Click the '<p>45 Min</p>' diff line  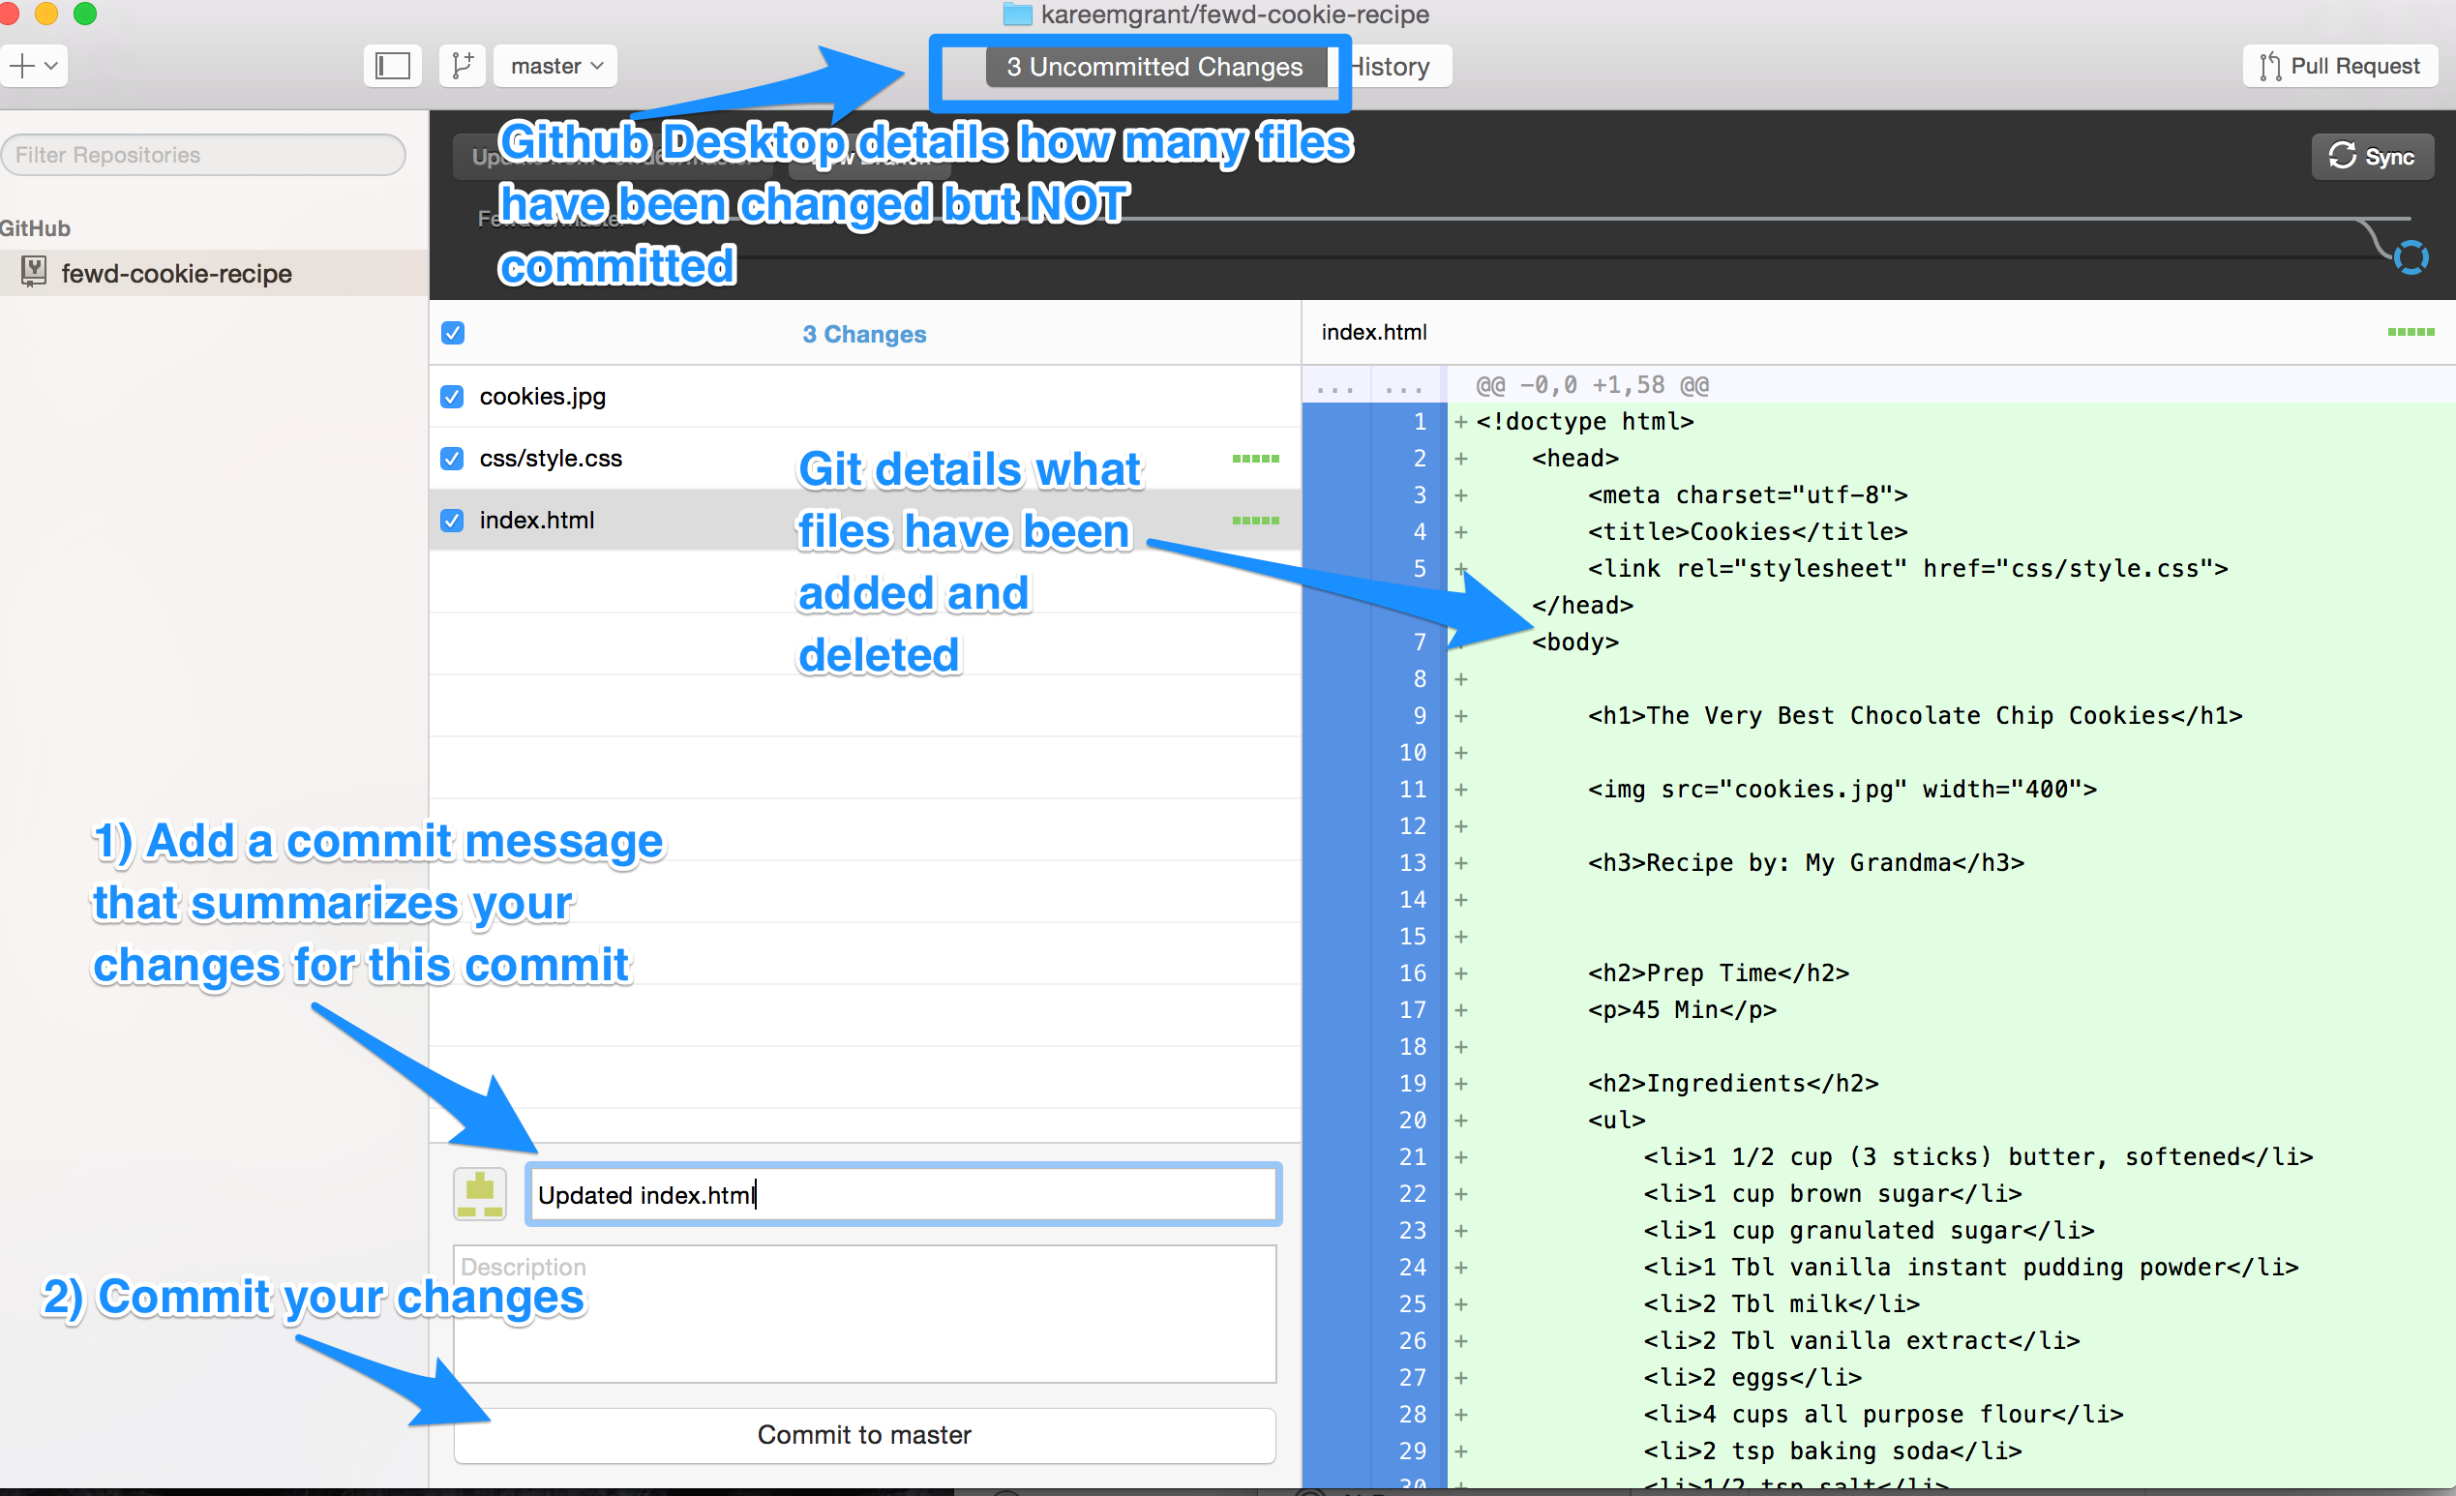point(1683,1009)
